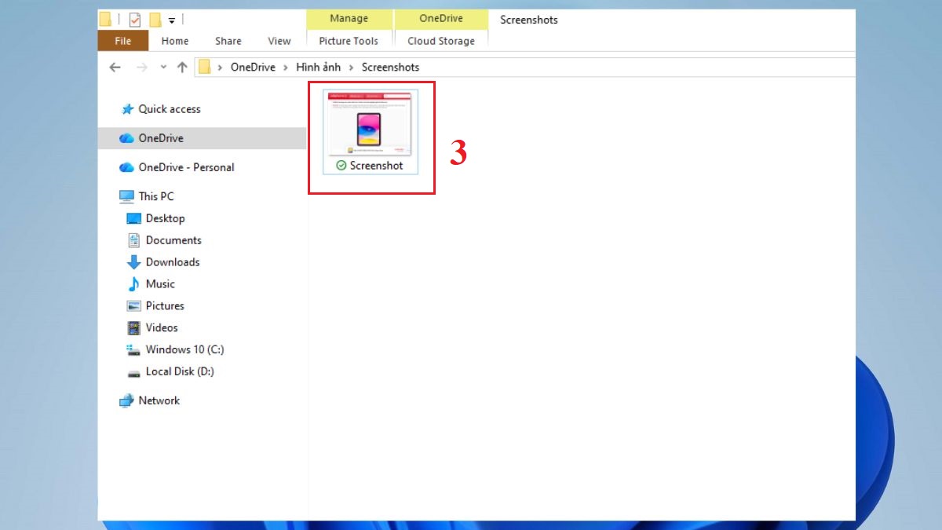Select OneDrive - Personal in navigation pane
942x530 pixels.
pyautogui.click(x=186, y=167)
